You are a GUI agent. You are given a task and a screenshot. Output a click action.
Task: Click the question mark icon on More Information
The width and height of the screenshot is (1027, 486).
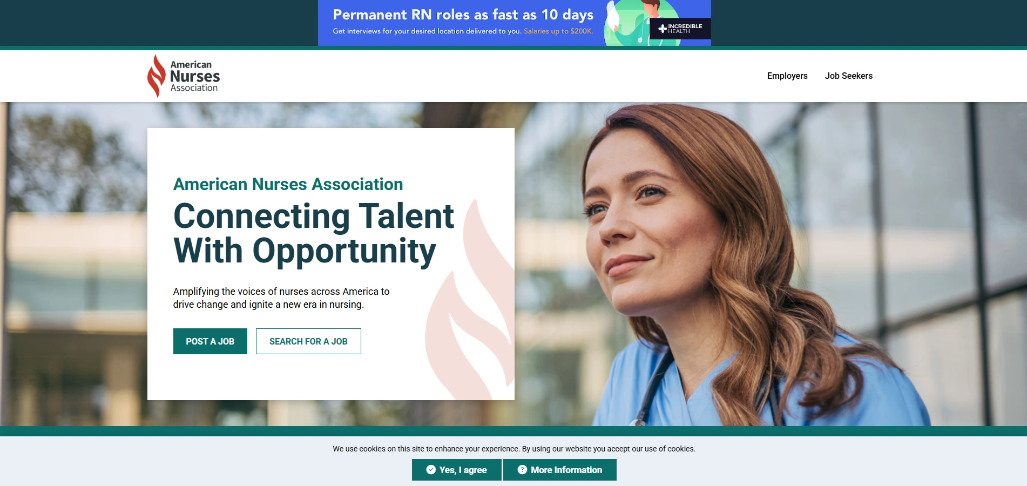click(x=522, y=470)
